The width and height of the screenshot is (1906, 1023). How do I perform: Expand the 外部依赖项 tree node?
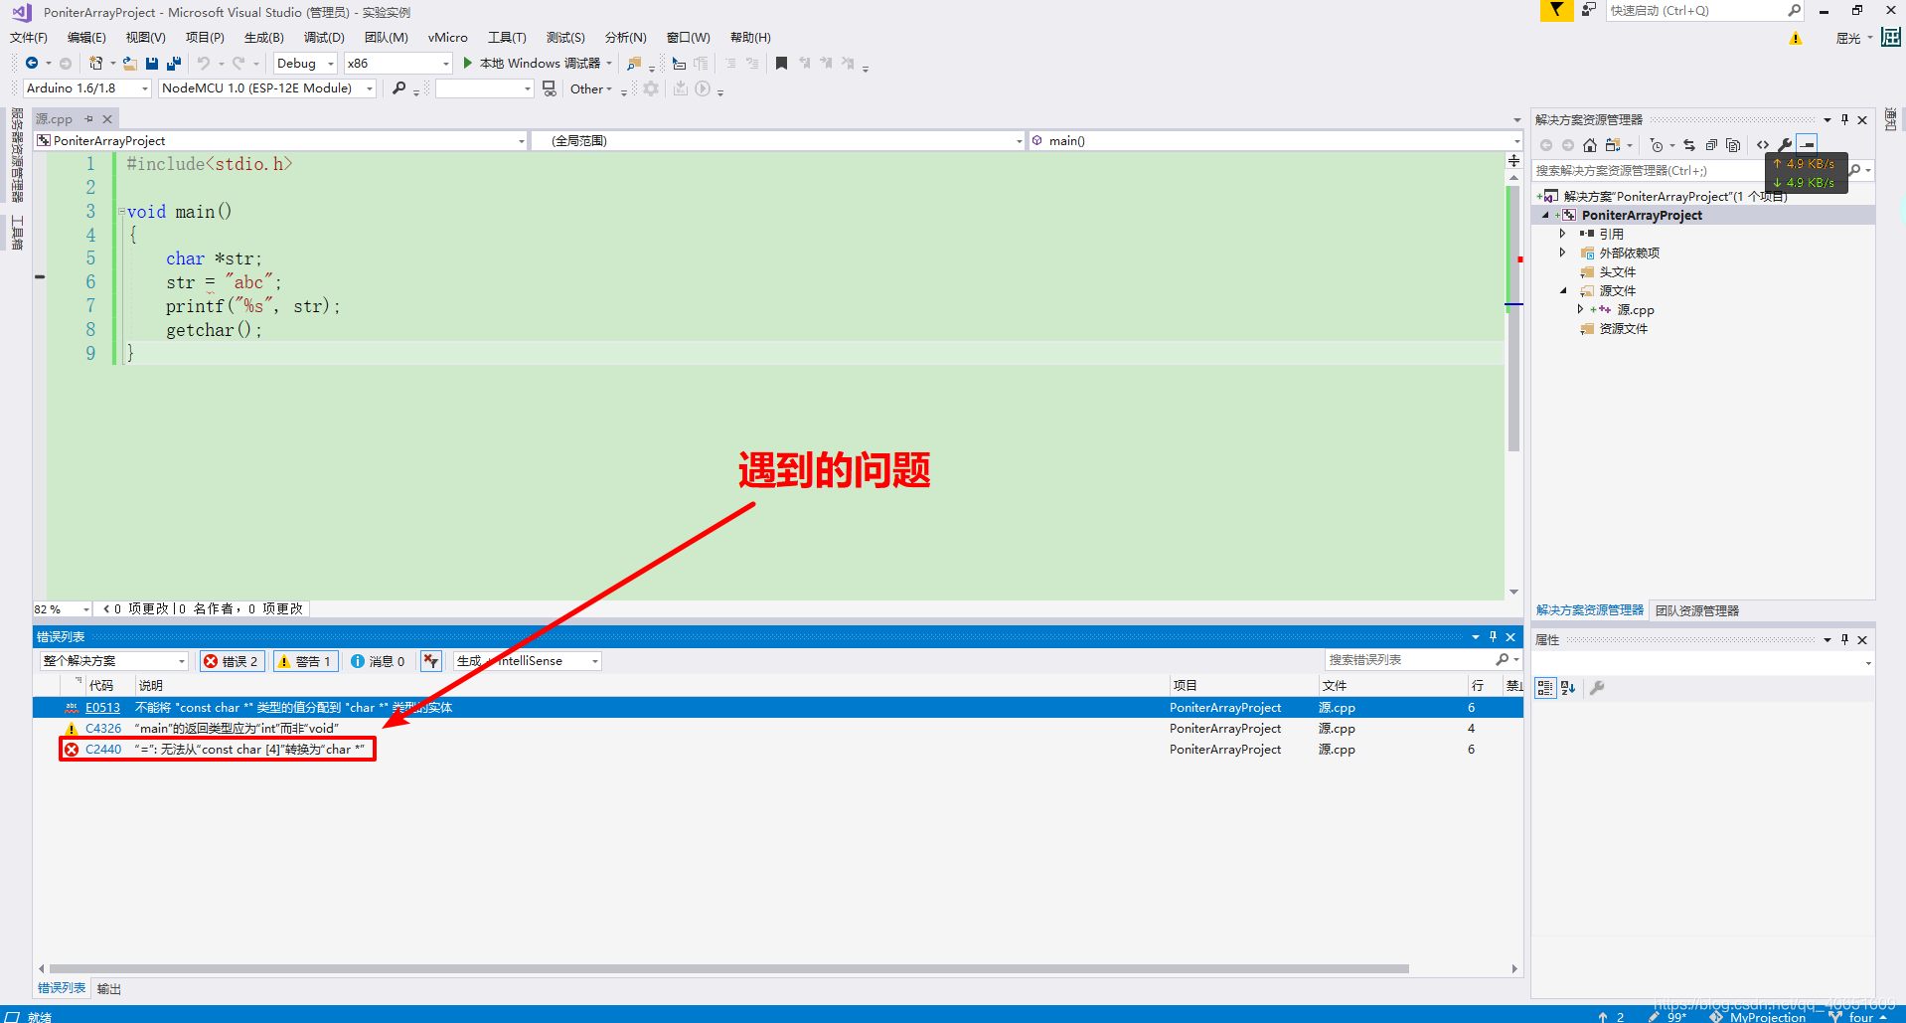[x=1562, y=253]
